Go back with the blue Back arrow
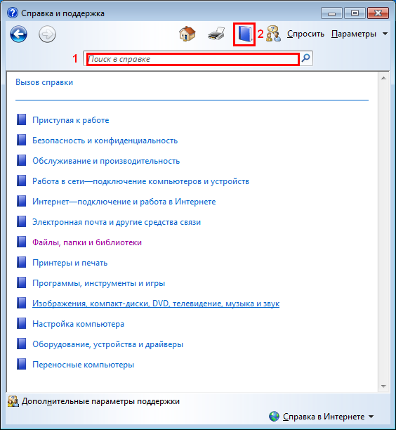This screenshot has height=430, width=396. 19,34
